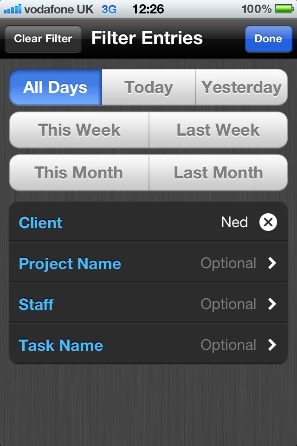Image resolution: width=297 pixels, height=446 pixels.
Task: Tap the signal strength bars icon
Action: [12, 9]
